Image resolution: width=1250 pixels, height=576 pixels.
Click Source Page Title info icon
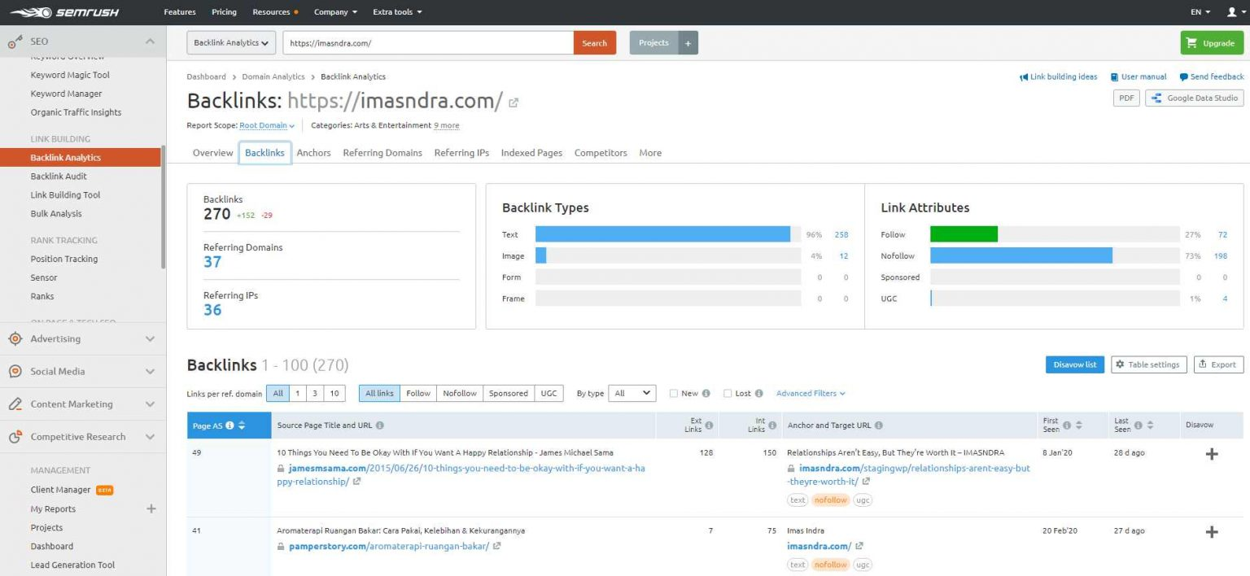tap(380, 425)
